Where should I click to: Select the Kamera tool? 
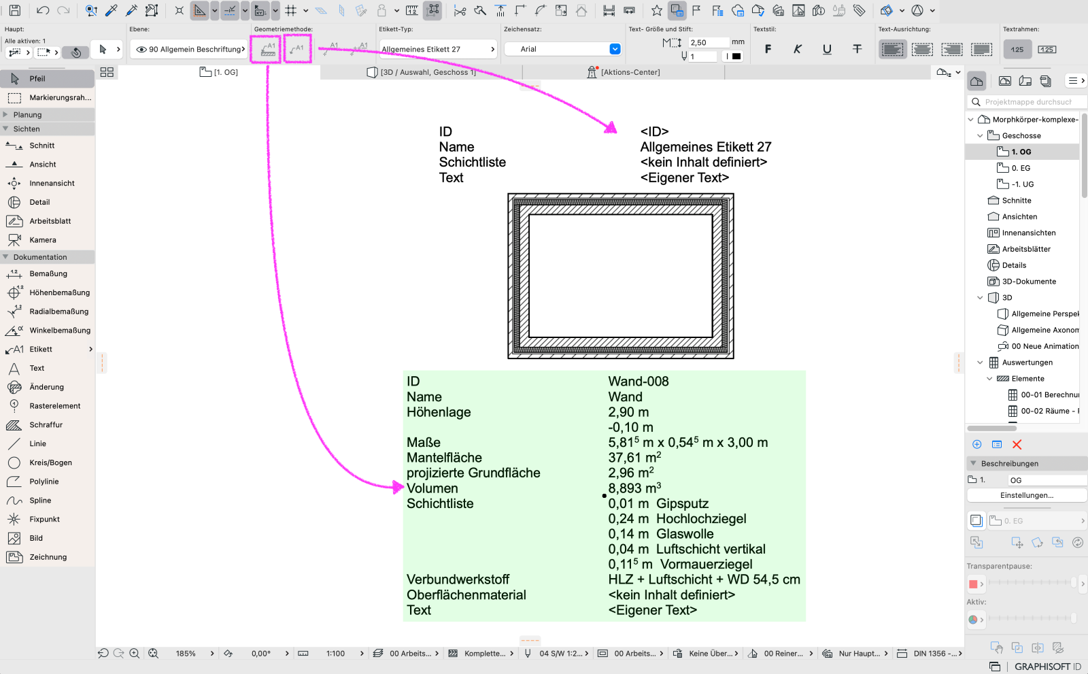(x=48, y=240)
